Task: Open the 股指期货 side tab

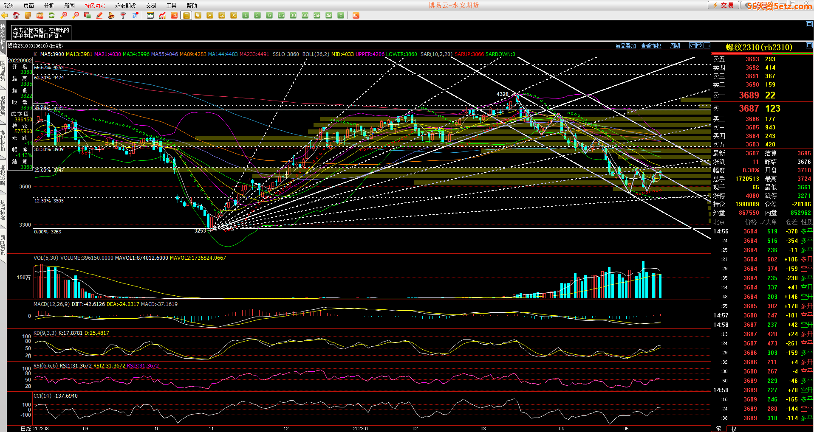Action: pyautogui.click(x=3, y=106)
